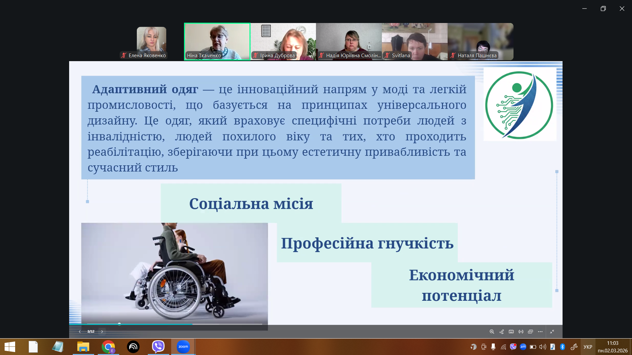Viewport: 632px width, 355px height.
Task: Click the slideshow windows icon
Action: pyautogui.click(x=530, y=332)
